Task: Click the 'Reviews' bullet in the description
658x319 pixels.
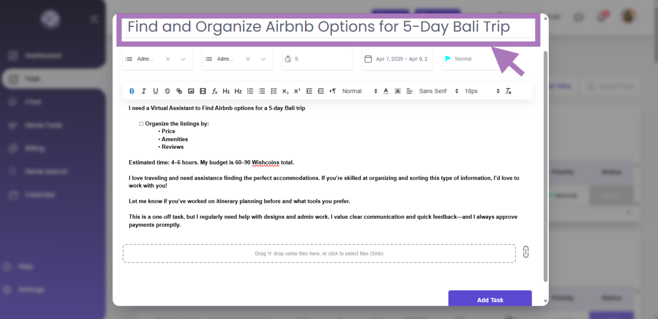Action: click(x=171, y=147)
